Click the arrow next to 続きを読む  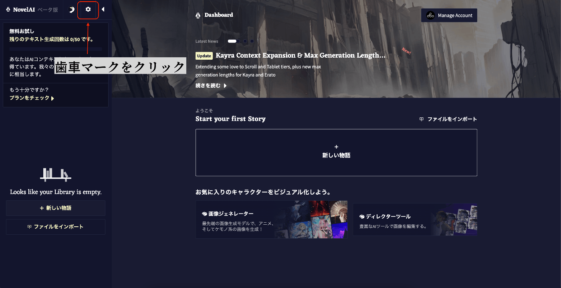pyautogui.click(x=225, y=86)
